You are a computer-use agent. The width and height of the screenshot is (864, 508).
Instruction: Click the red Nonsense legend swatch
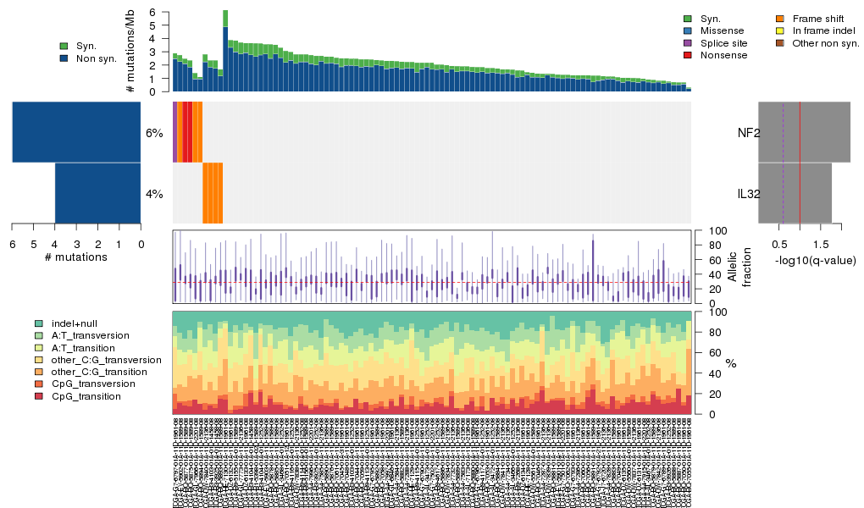pos(688,55)
